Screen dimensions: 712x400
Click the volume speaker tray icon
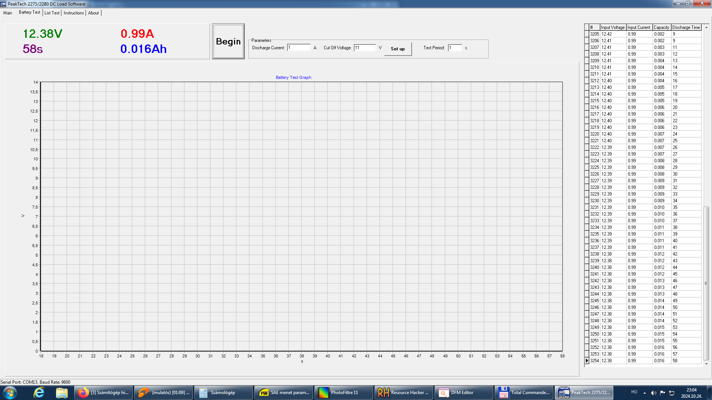coord(653,393)
